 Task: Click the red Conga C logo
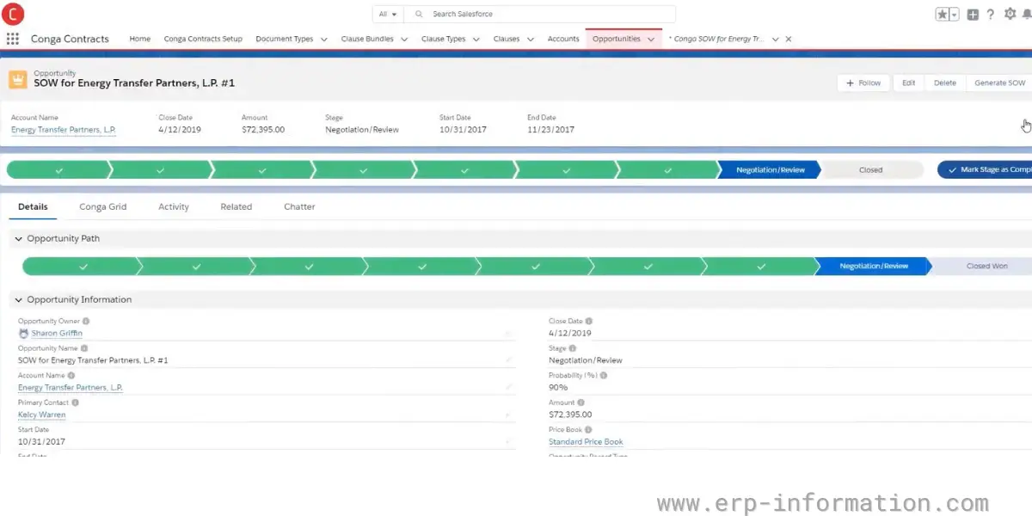[x=14, y=14]
